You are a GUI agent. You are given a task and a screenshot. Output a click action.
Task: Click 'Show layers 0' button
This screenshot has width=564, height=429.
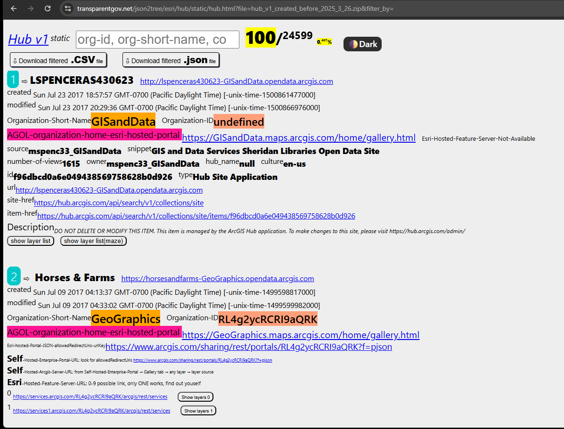point(196,397)
